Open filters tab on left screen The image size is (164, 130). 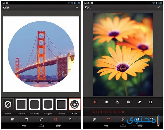coord(12,119)
